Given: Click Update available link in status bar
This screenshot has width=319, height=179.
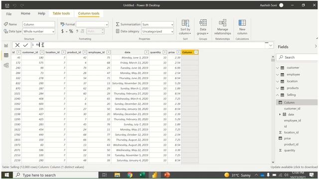Looking at the screenshot, I should tap(294, 167).
